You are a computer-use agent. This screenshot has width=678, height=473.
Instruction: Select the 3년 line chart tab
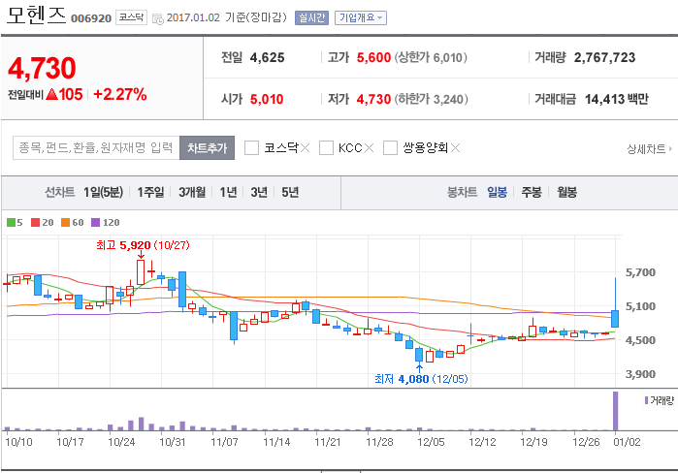click(259, 192)
